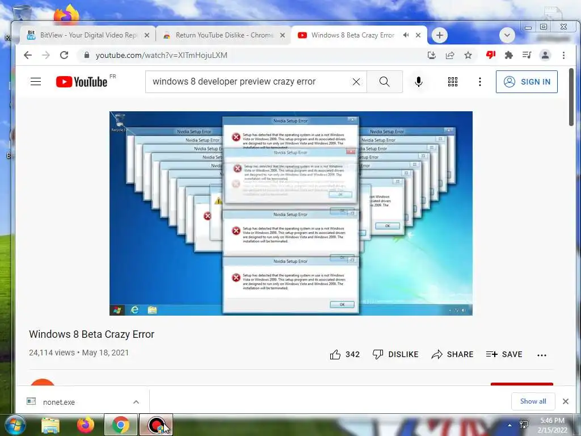581x436 pixels.
Task: Close the Return YouTube Dislike tab
Action: (x=283, y=35)
